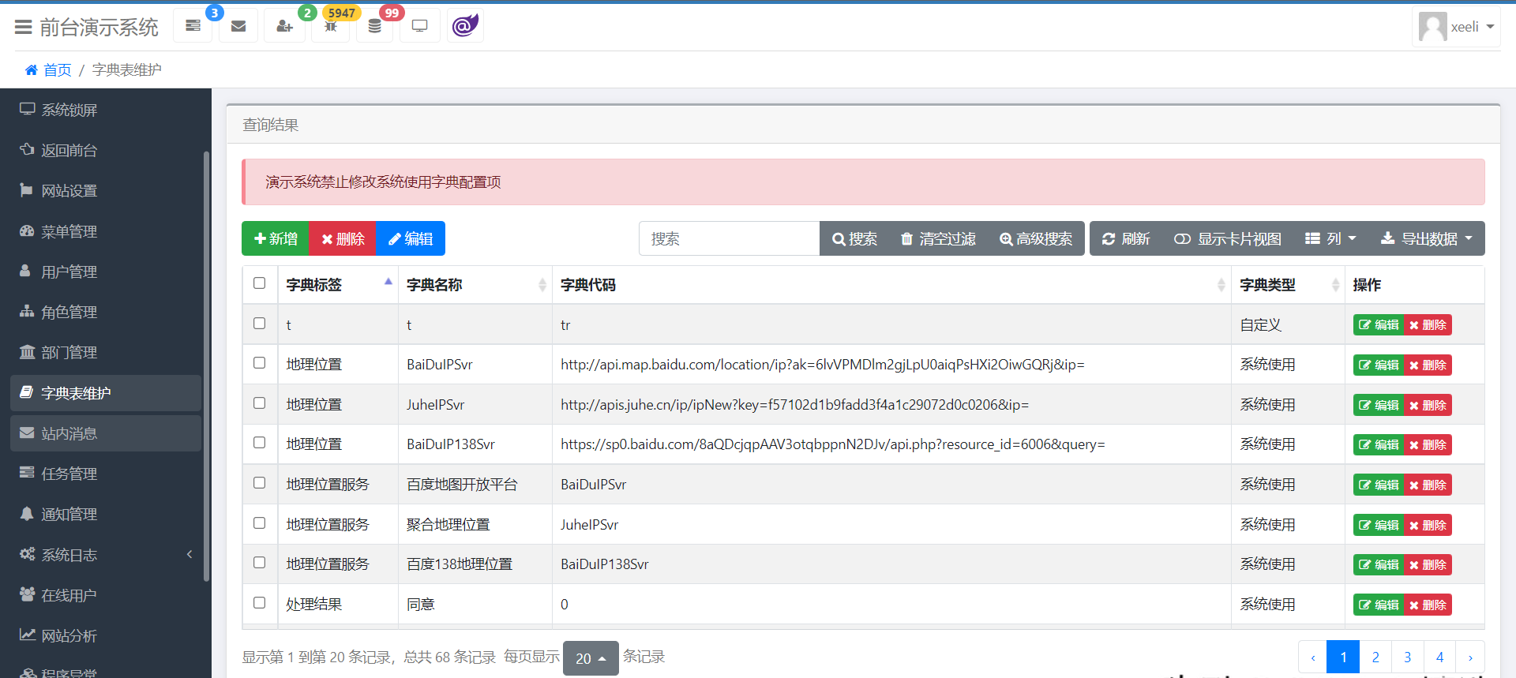Check the 聚合地理位置 row checkbox
This screenshot has width=1516, height=678.
pos(259,523)
